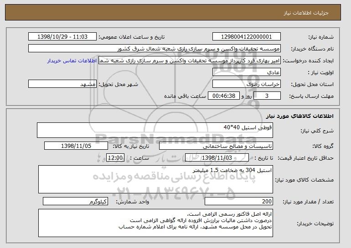Select the general description field قوطی استیل 40*40
Viewport: 351px width, 248px height.
point(155,130)
